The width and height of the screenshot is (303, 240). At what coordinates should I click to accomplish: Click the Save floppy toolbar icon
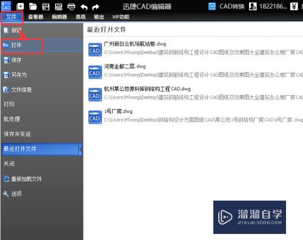[x=46, y=7]
